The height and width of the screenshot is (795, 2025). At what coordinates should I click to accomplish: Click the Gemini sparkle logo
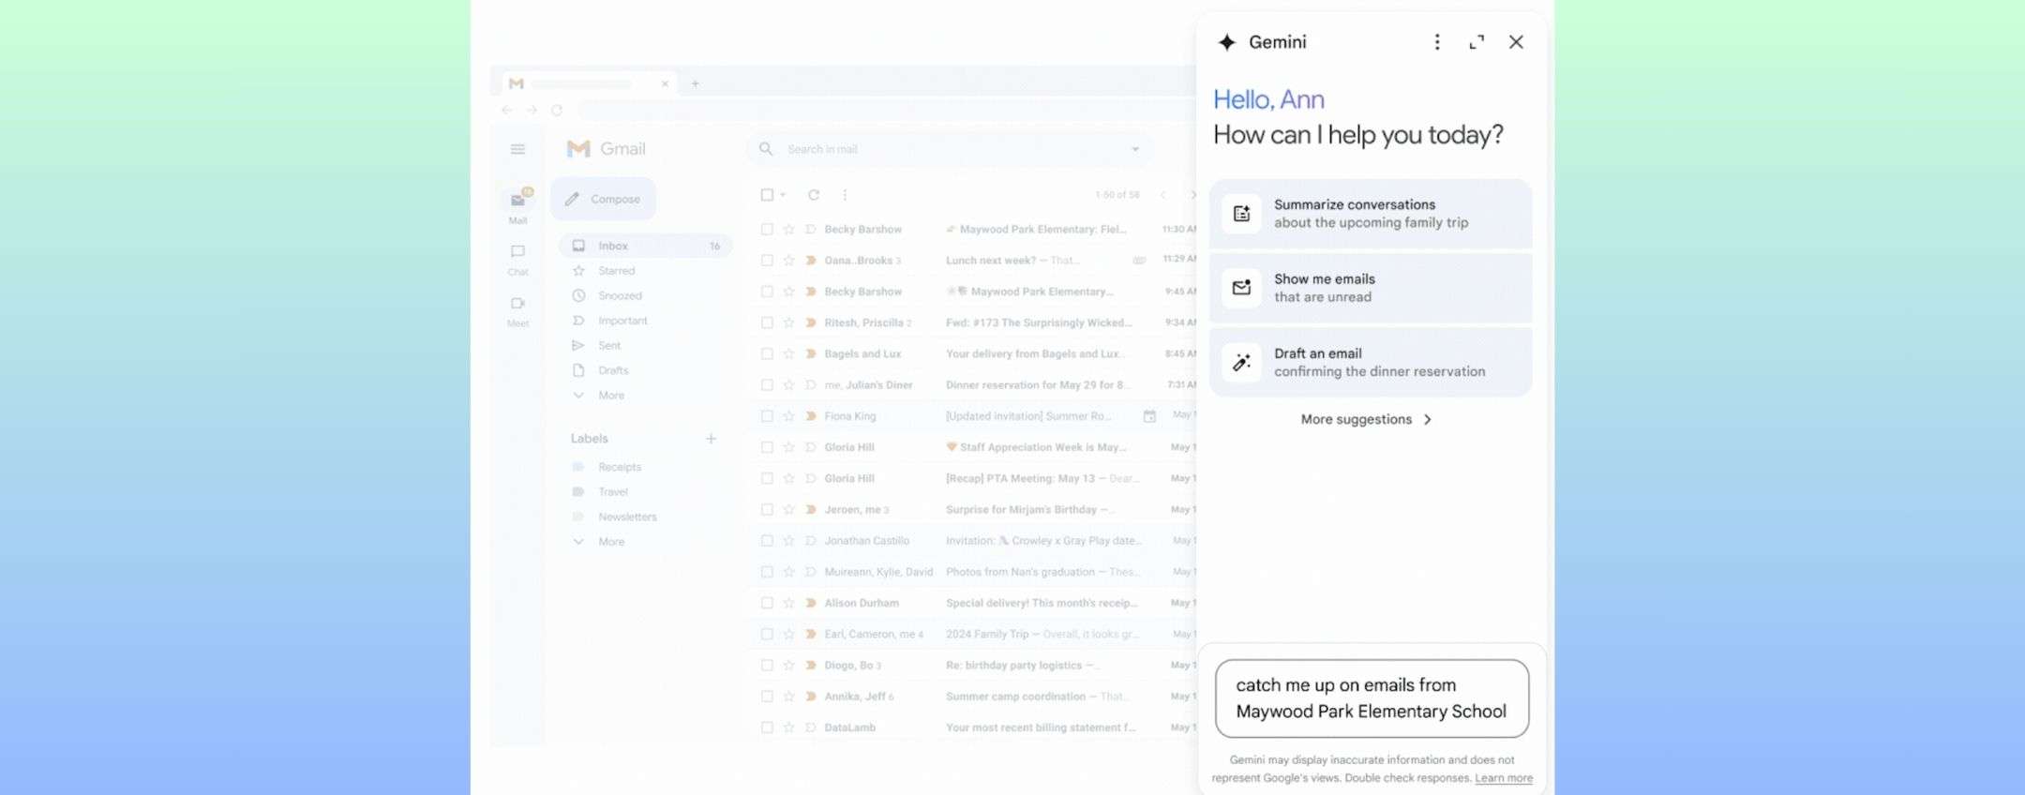1226,42
